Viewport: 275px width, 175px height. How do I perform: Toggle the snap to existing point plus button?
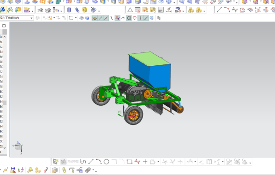pyautogui.click(x=141, y=18)
